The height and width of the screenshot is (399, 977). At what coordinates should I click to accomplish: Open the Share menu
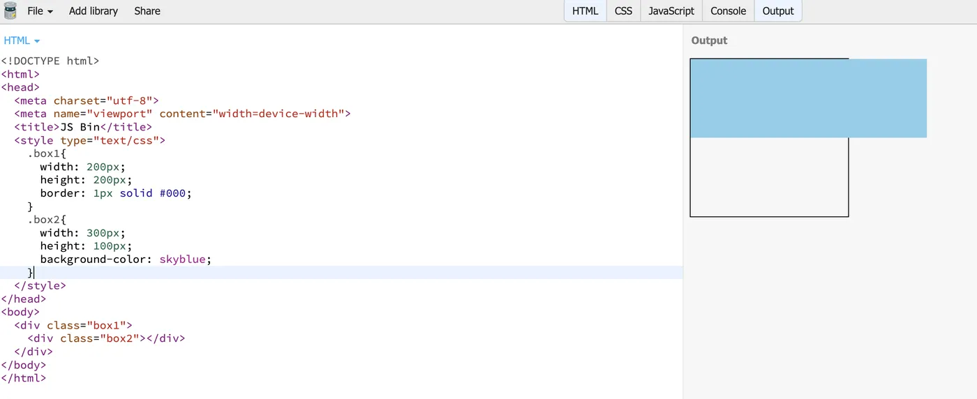point(147,11)
